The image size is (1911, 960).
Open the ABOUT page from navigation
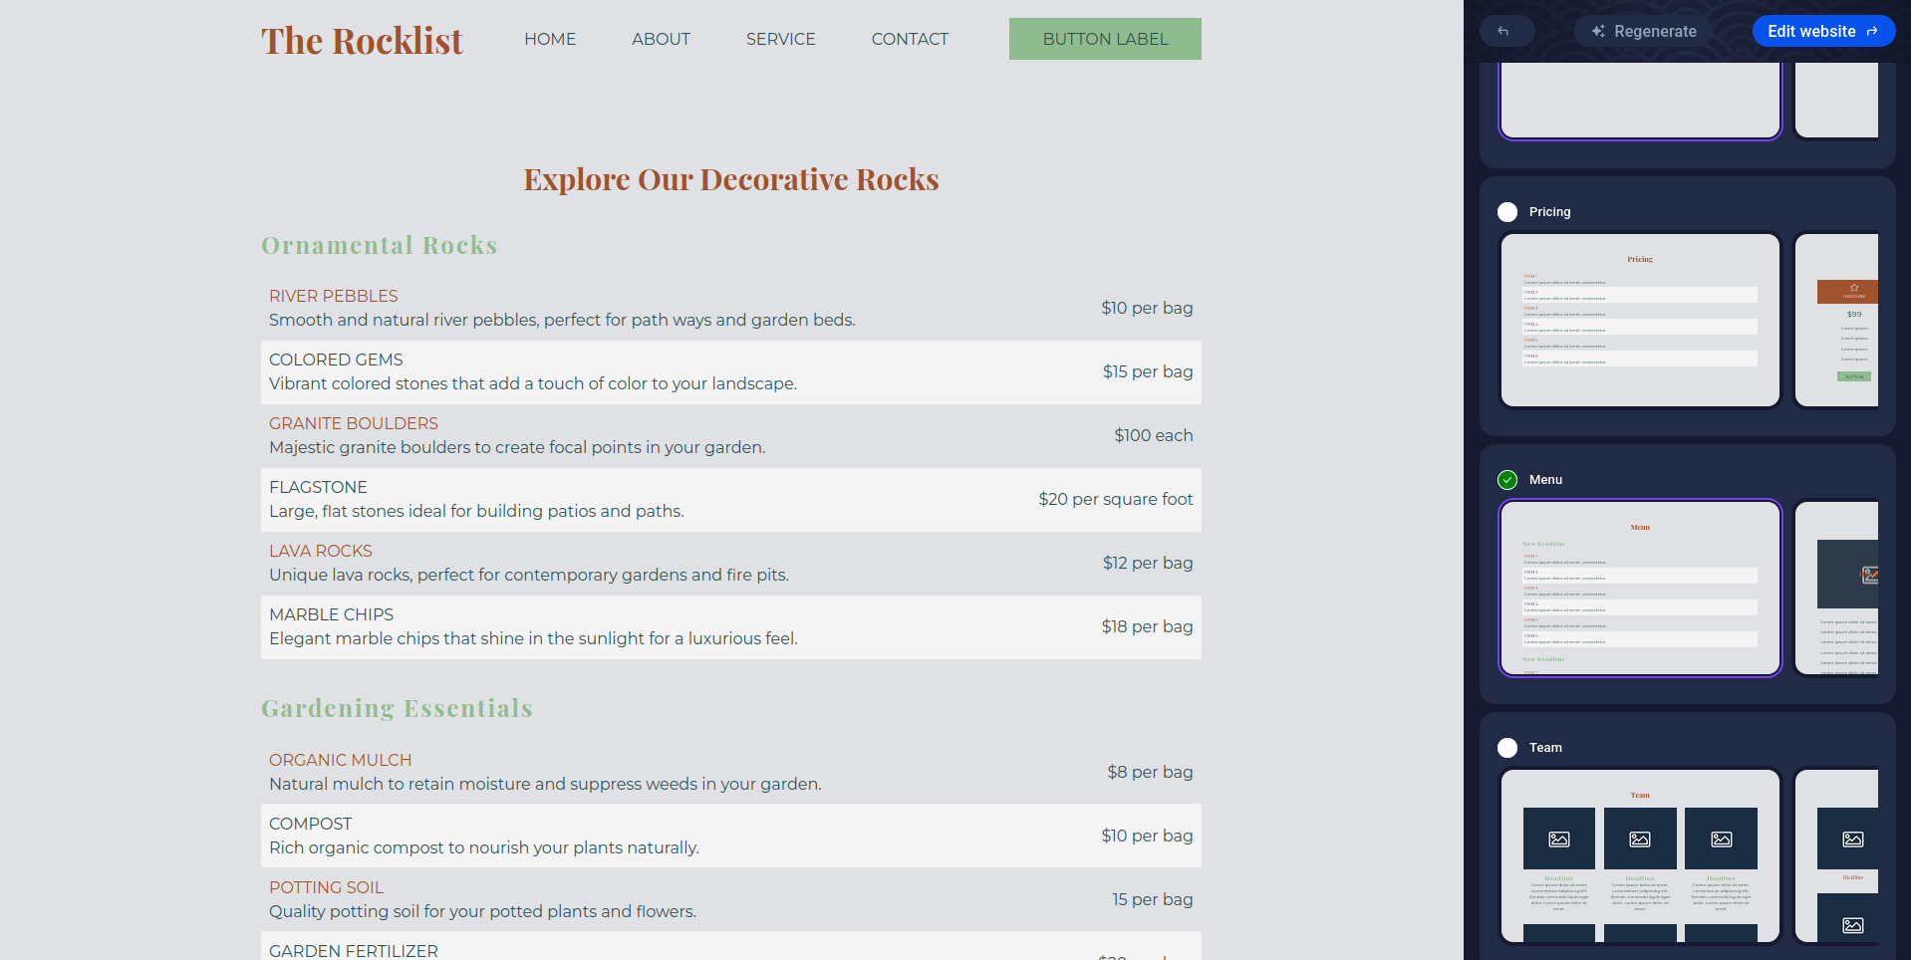(x=661, y=39)
